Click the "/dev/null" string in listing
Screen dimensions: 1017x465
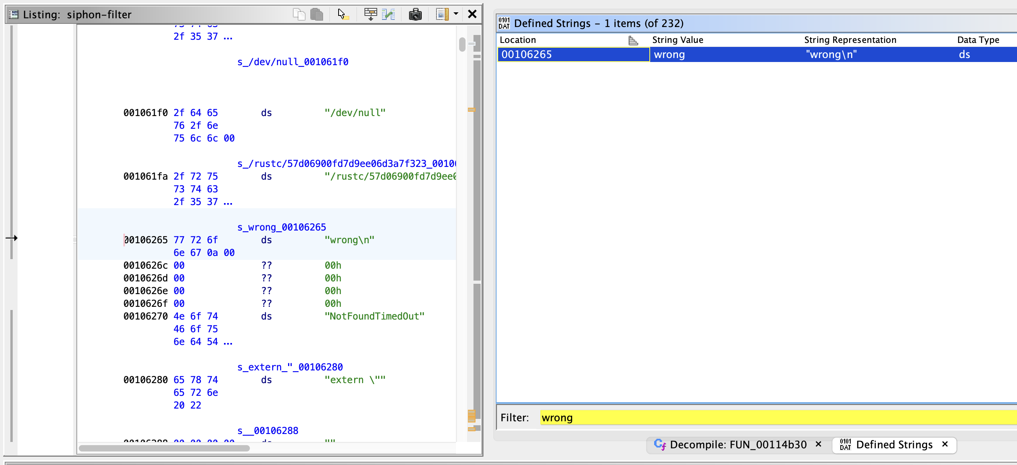(355, 113)
